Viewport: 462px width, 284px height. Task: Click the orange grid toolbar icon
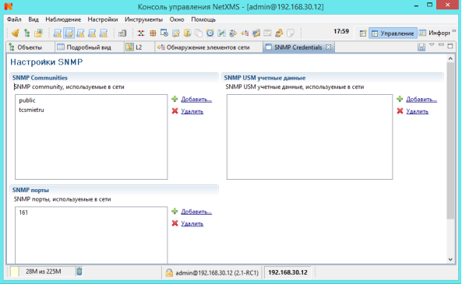pyautogui.click(x=153, y=33)
